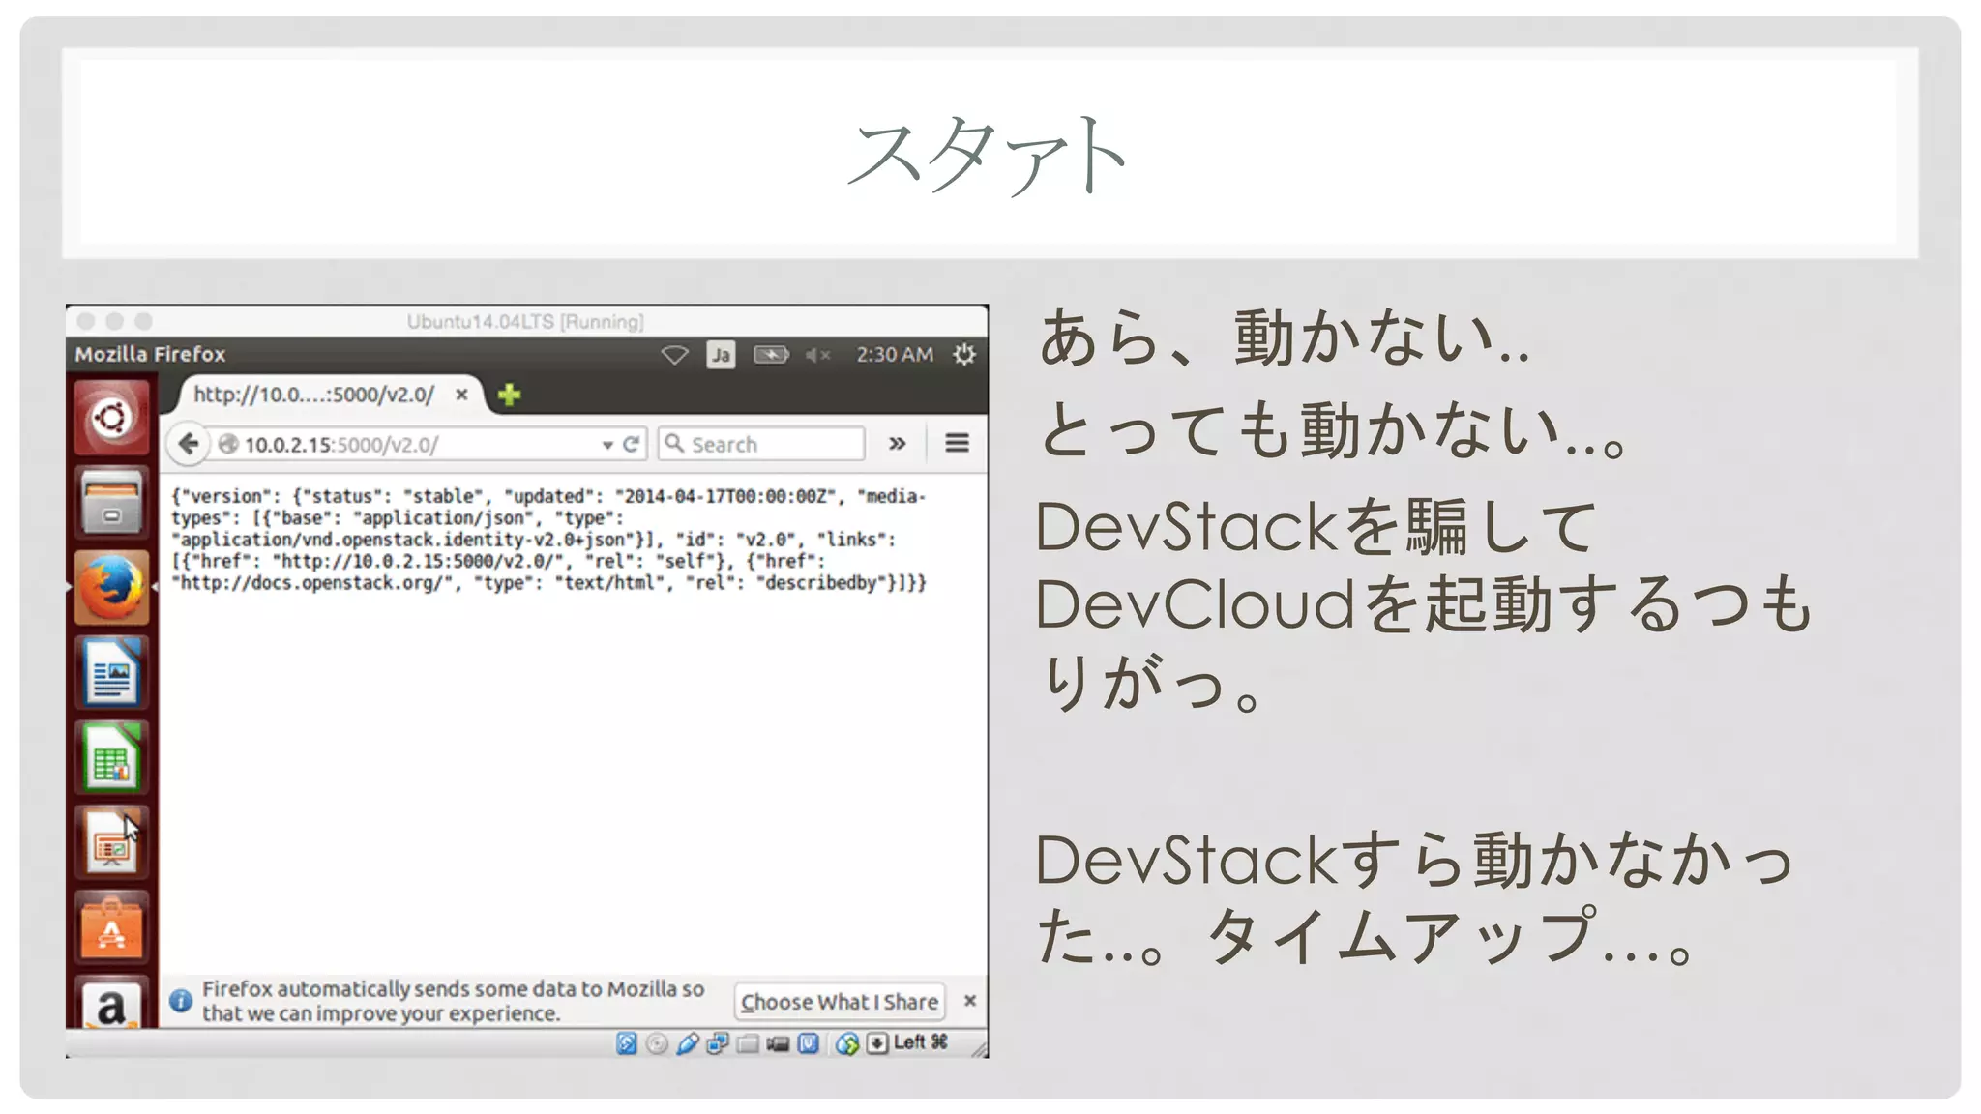This screenshot has width=1981, height=1114.
Task: Click the info icon in notification bar
Action: (181, 1001)
